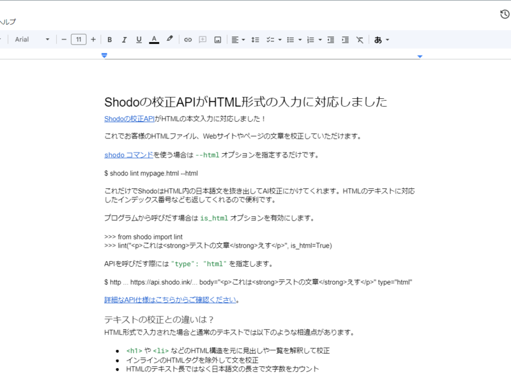Open the shodo コマンド link
The width and height of the screenshot is (511, 381).
pos(129,155)
